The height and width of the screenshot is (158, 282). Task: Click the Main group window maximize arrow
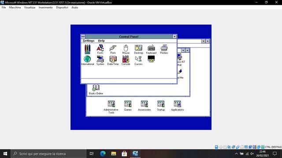click(187, 50)
